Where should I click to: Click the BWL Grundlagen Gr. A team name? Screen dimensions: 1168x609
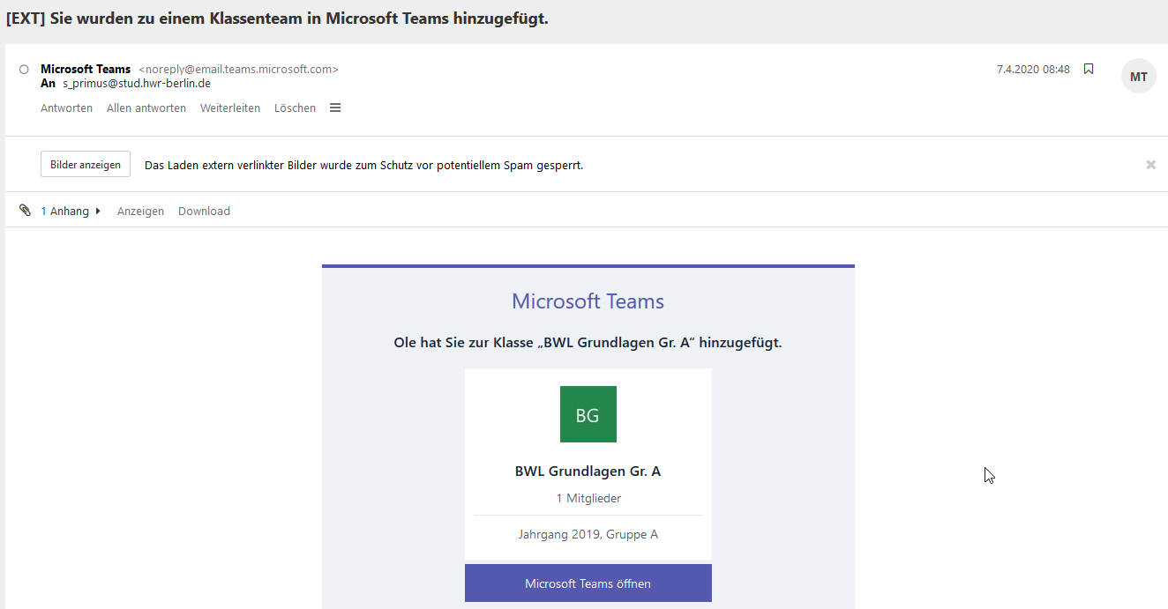(588, 472)
